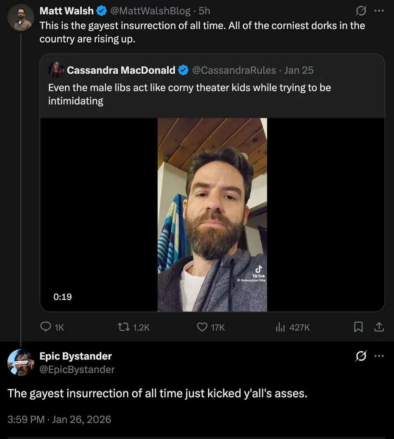The height and width of the screenshot is (439, 394).
Task: Click the @CassandraRules handle
Action: point(234,70)
